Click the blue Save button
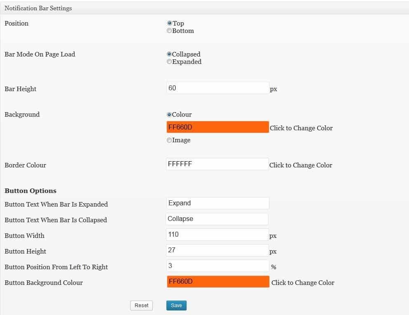This screenshot has height=315, width=409. (x=176, y=306)
